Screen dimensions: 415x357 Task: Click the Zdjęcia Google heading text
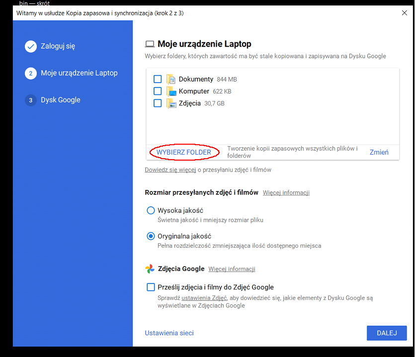181,269
